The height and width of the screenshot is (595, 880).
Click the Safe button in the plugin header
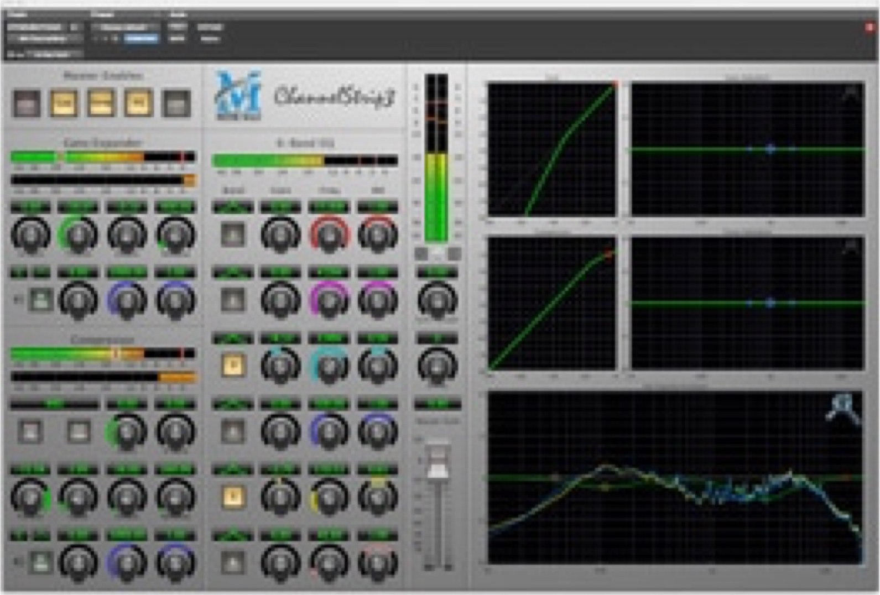pyautogui.click(x=177, y=39)
